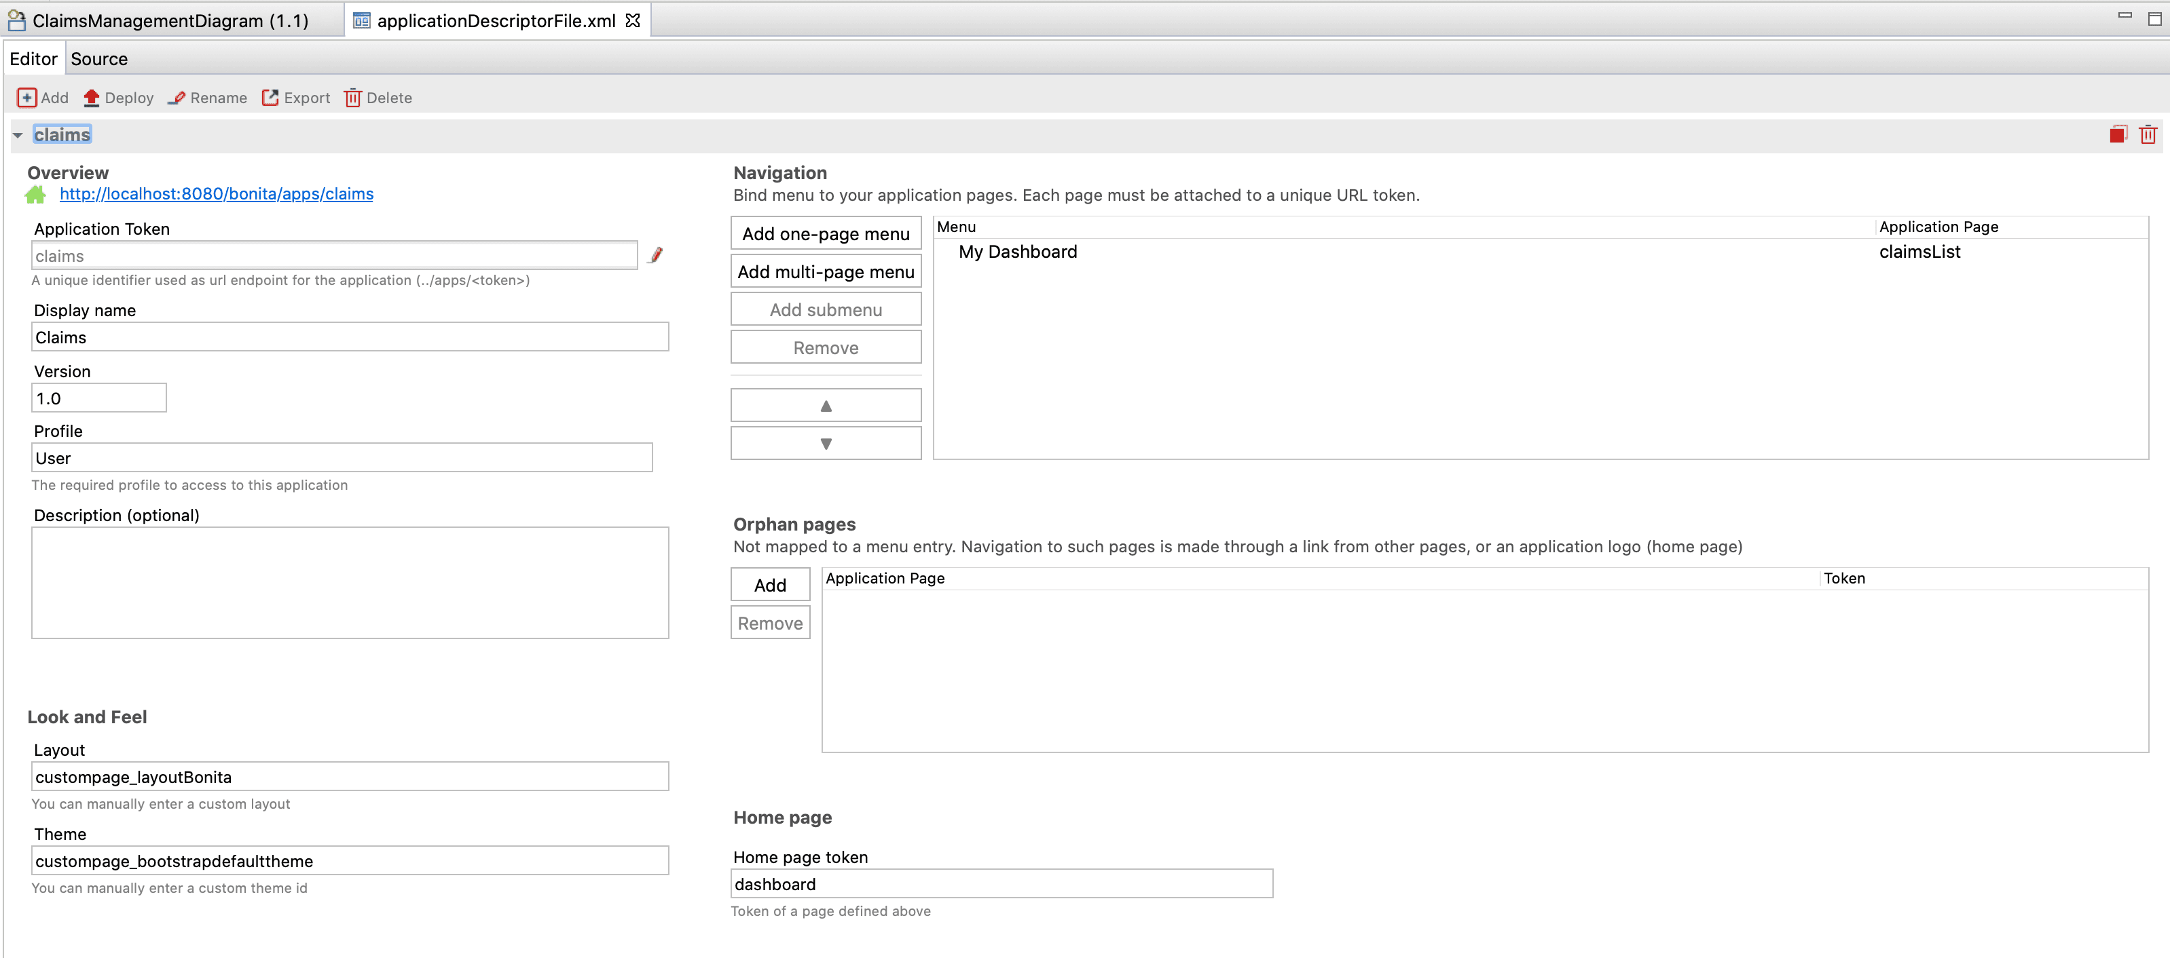The height and width of the screenshot is (958, 2170).
Task: Click the up arrow to reorder menu entries
Action: point(826,404)
